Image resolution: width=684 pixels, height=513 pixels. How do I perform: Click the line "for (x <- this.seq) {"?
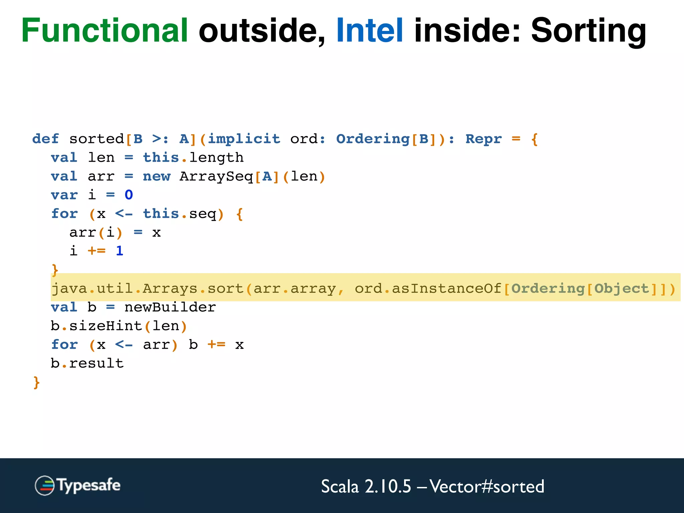click(147, 214)
